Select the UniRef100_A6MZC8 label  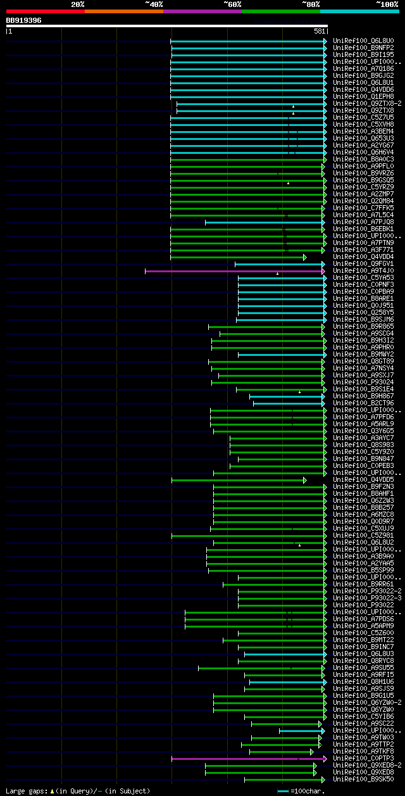coord(363,515)
